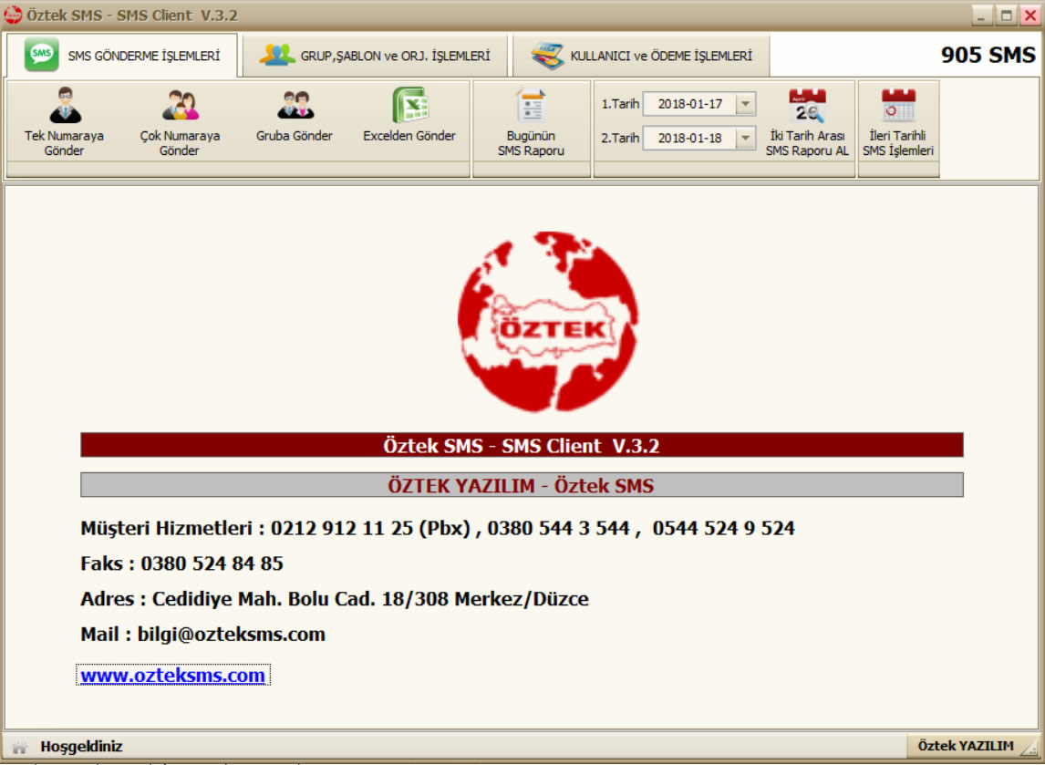Click the gray ÖZTEK YAZILIM - Öztek SMS banner
This screenshot has width=1045, height=765.
[522, 485]
